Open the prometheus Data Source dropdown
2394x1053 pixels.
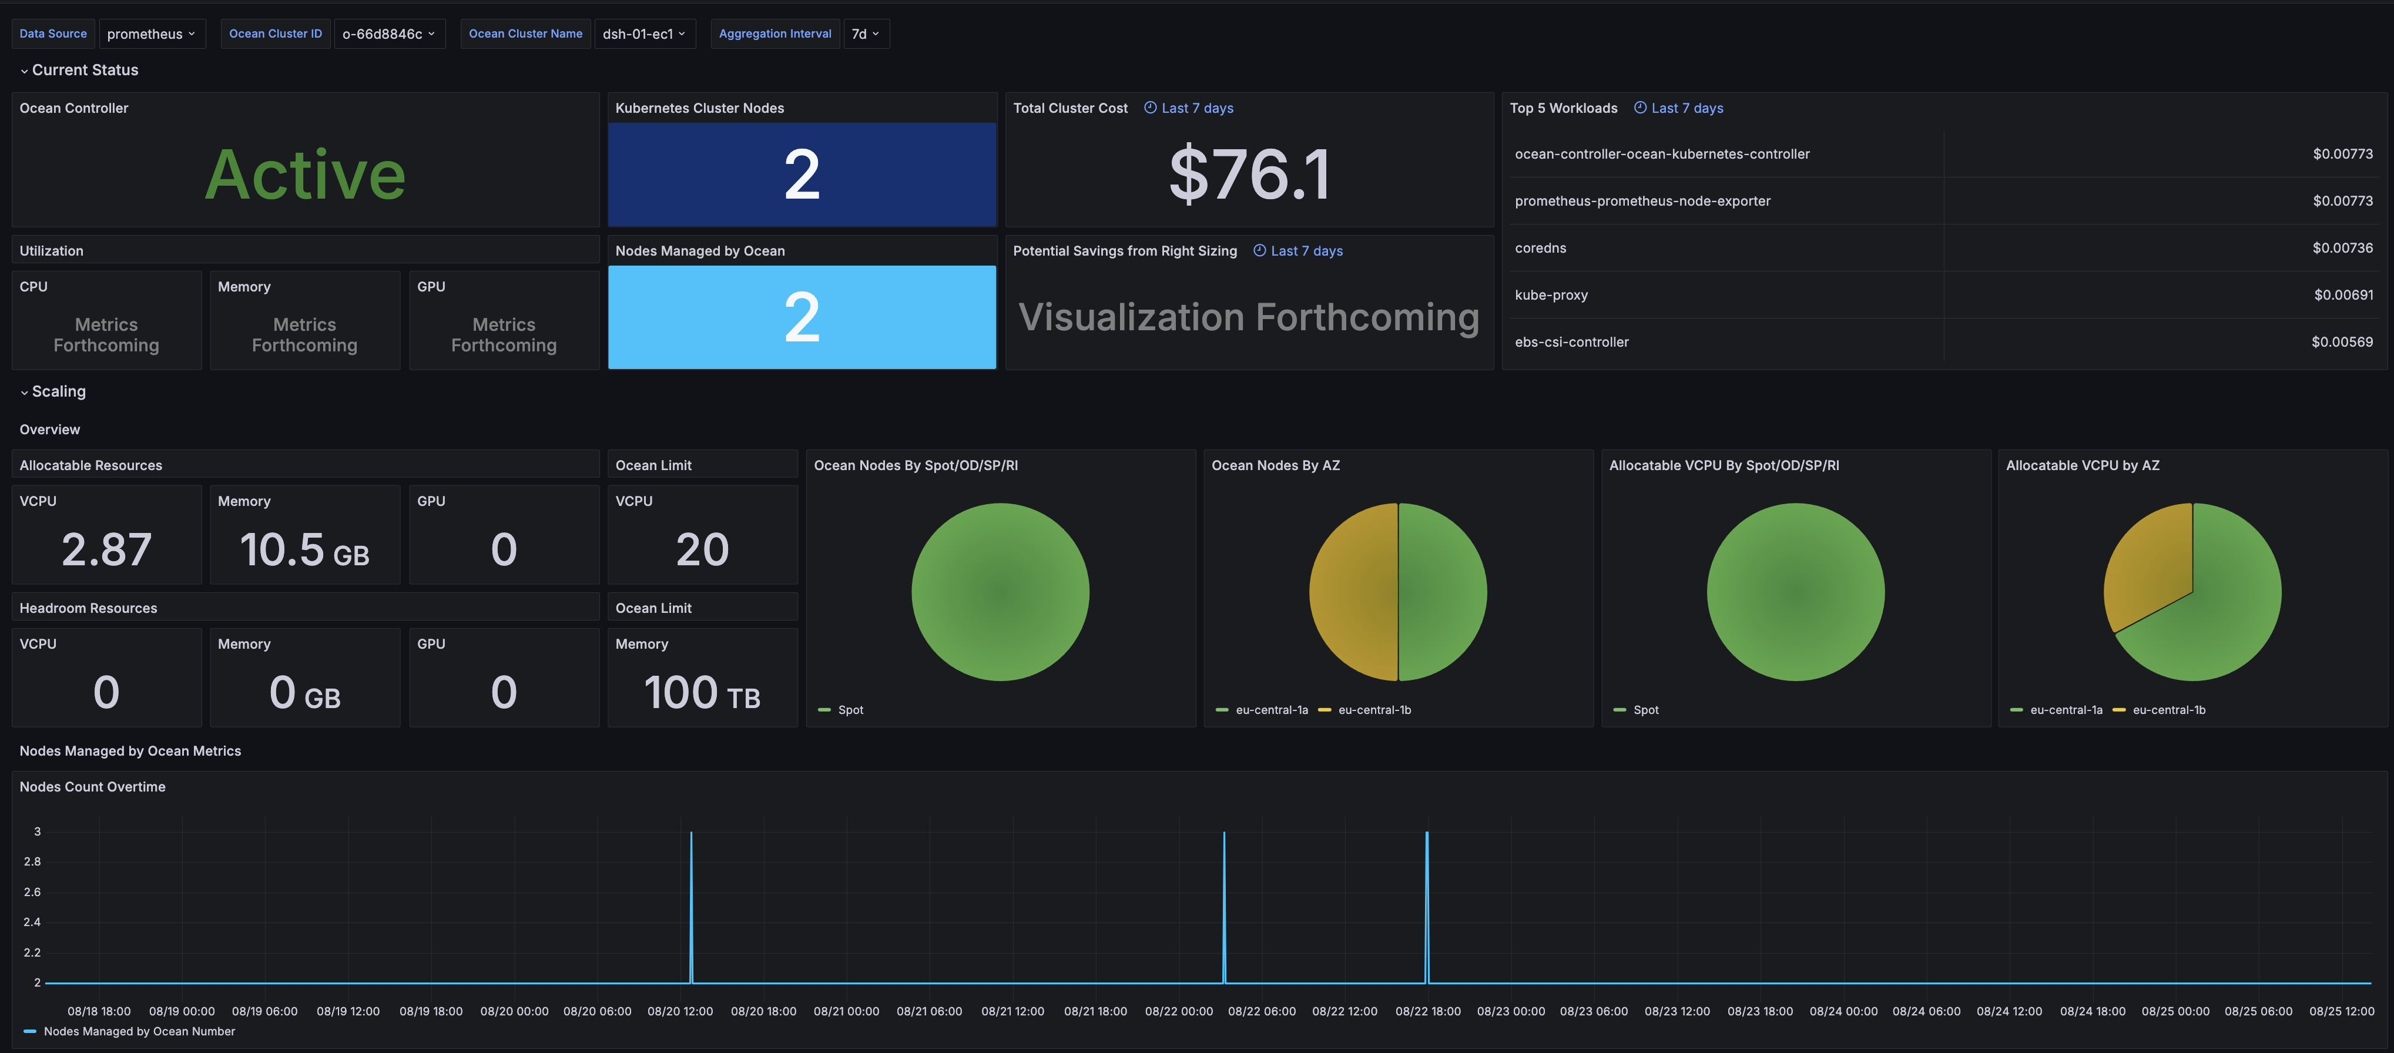(152, 33)
